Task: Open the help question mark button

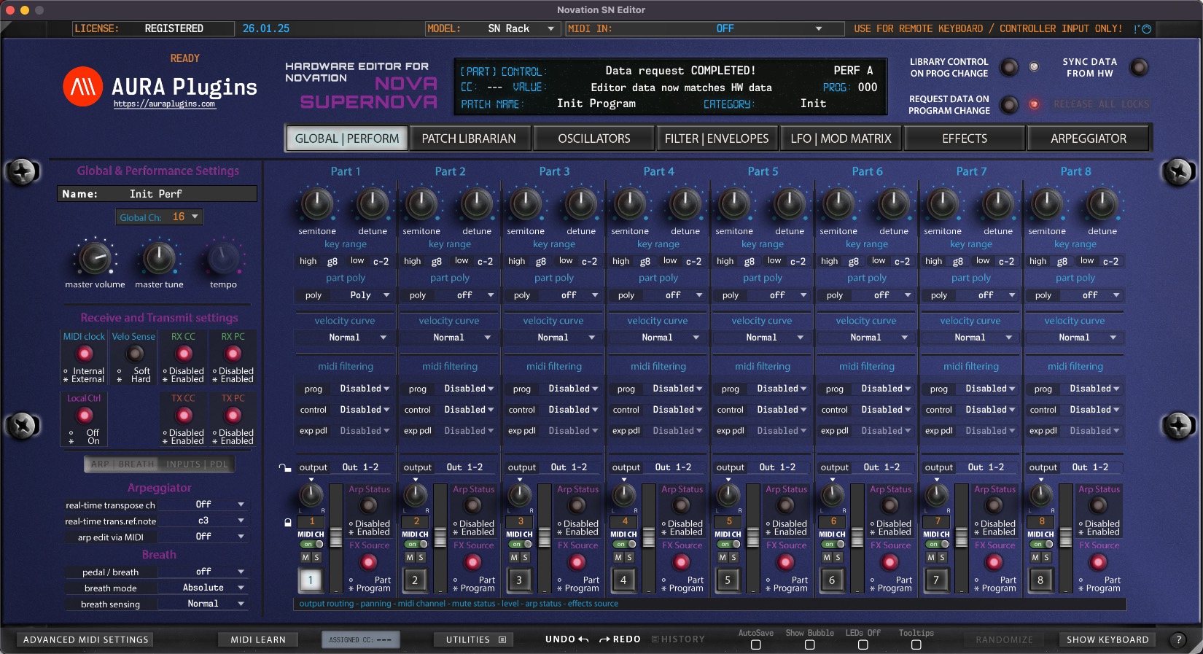Action: [x=1177, y=639]
